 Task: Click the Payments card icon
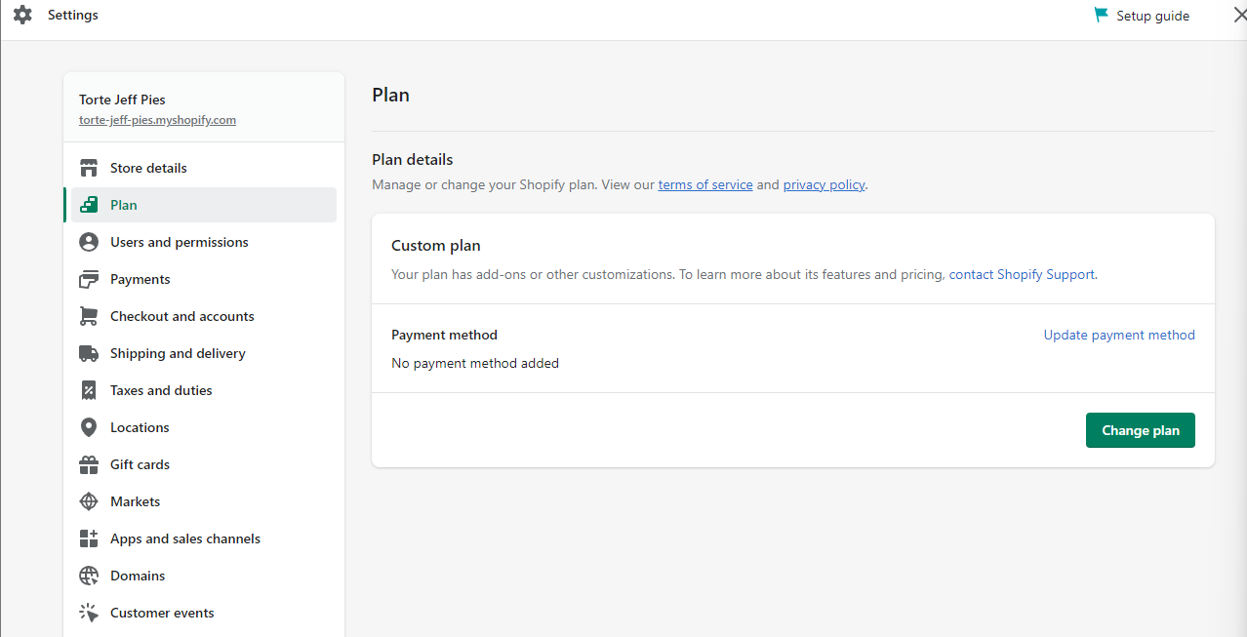89,279
